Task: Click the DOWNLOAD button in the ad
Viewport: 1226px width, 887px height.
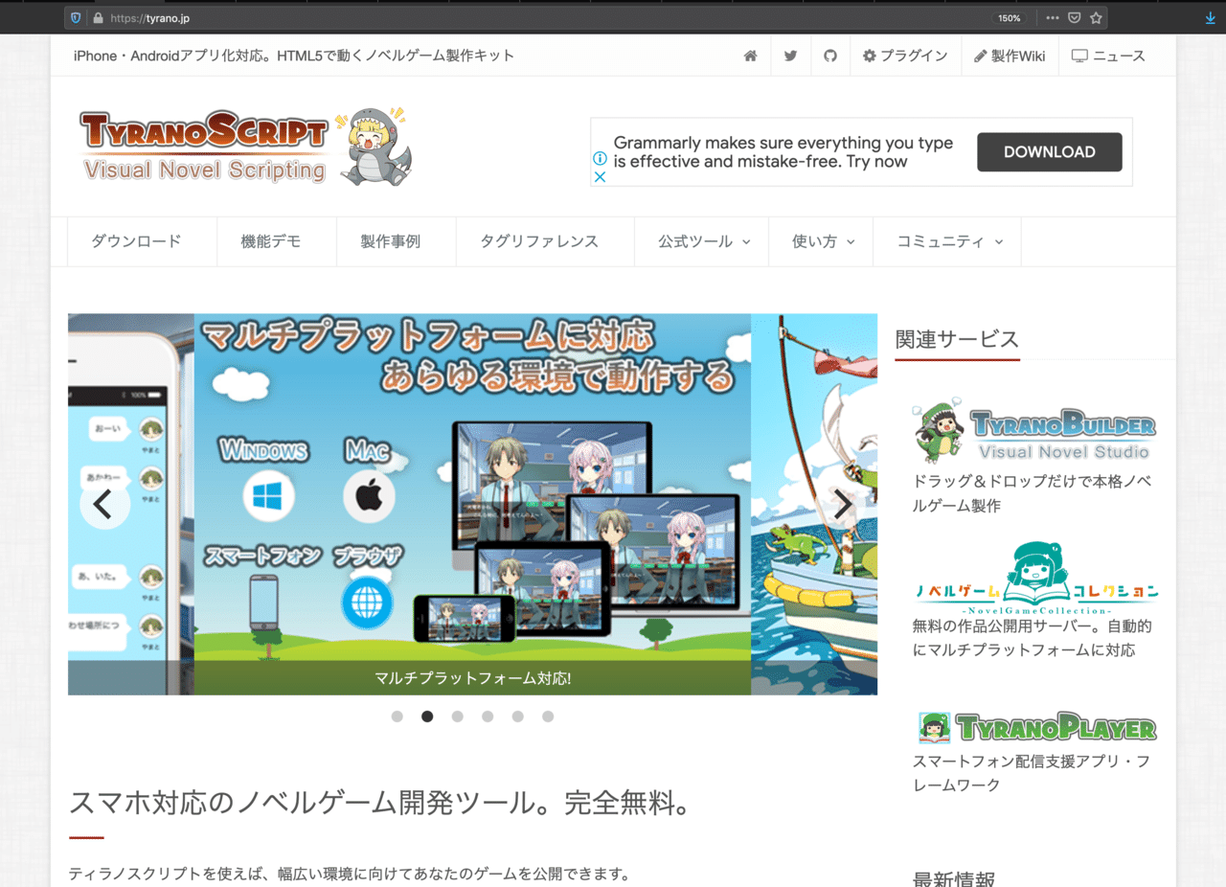Action: click(x=1049, y=151)
